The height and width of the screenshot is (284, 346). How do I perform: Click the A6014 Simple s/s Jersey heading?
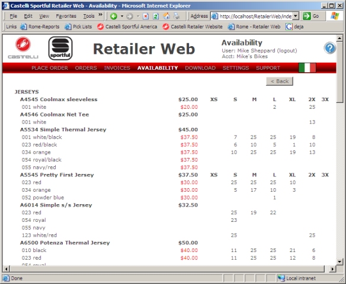coord(56,205)
